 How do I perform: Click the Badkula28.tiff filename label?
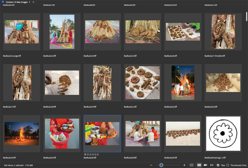click(x=130, y=158)
